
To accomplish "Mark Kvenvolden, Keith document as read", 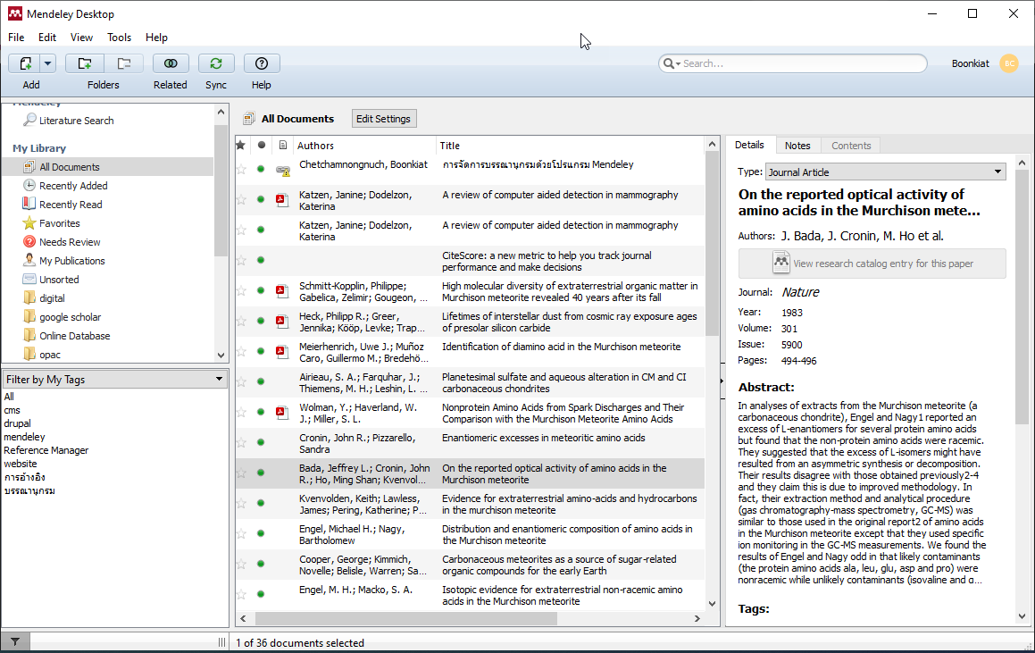I will pos(261,503).
